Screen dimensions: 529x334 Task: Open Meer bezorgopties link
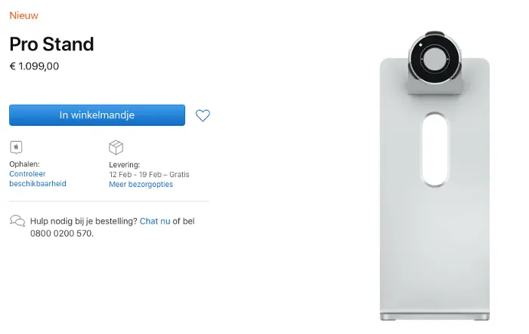click(141, 185)
